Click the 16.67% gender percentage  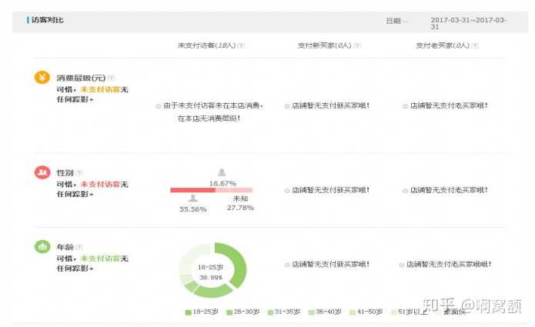[222, 183]
